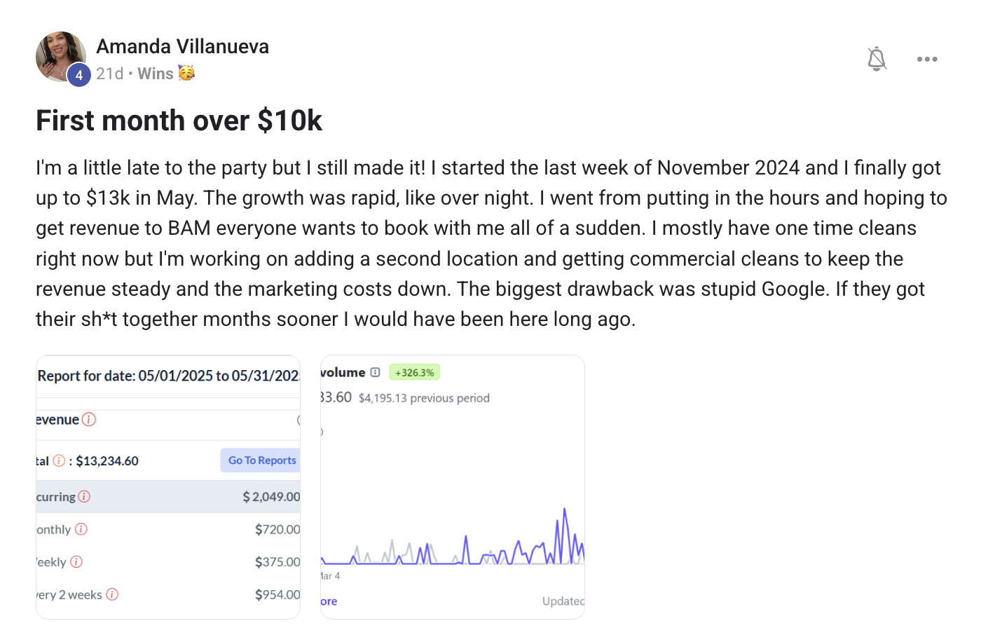Open the three-dot post options menu

(927, 59)
